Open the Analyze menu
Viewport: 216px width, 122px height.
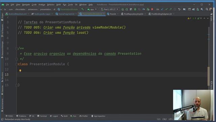pos(42,4)
